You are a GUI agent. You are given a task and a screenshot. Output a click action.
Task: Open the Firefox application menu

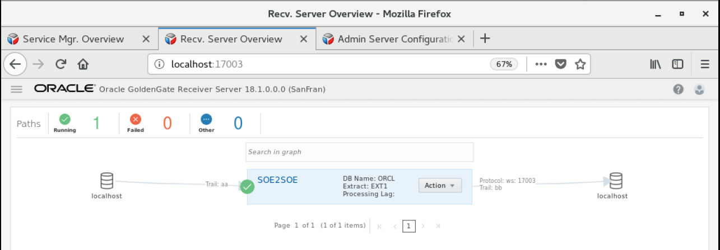(x=705, y=64)
